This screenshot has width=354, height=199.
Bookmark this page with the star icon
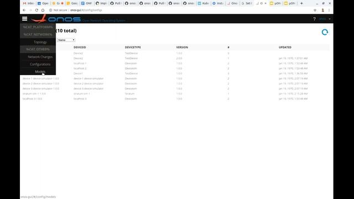pyautogui.click(x=315, y=10)
